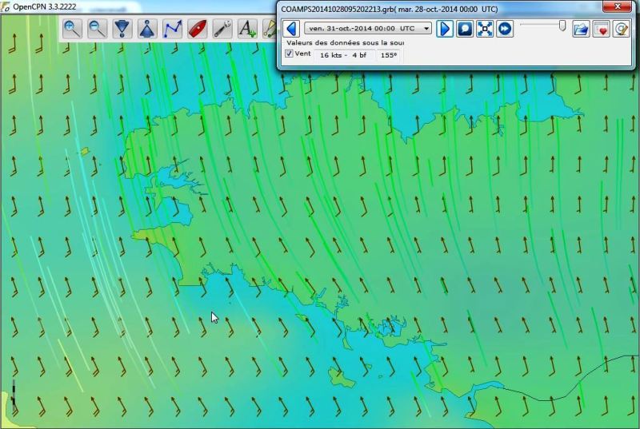The height and width of the screenshot is (429, 640).
Task: Open settings with the wrench icon
Action: pos(222,30)
